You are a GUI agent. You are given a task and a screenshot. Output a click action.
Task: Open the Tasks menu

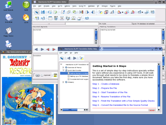pos(74,6)
